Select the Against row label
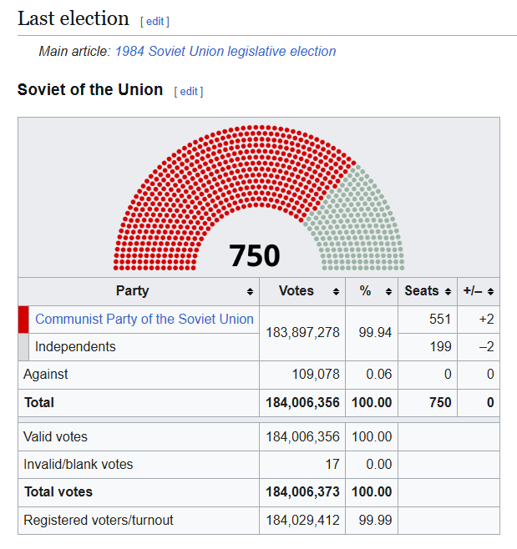 [x=46, y=375]
